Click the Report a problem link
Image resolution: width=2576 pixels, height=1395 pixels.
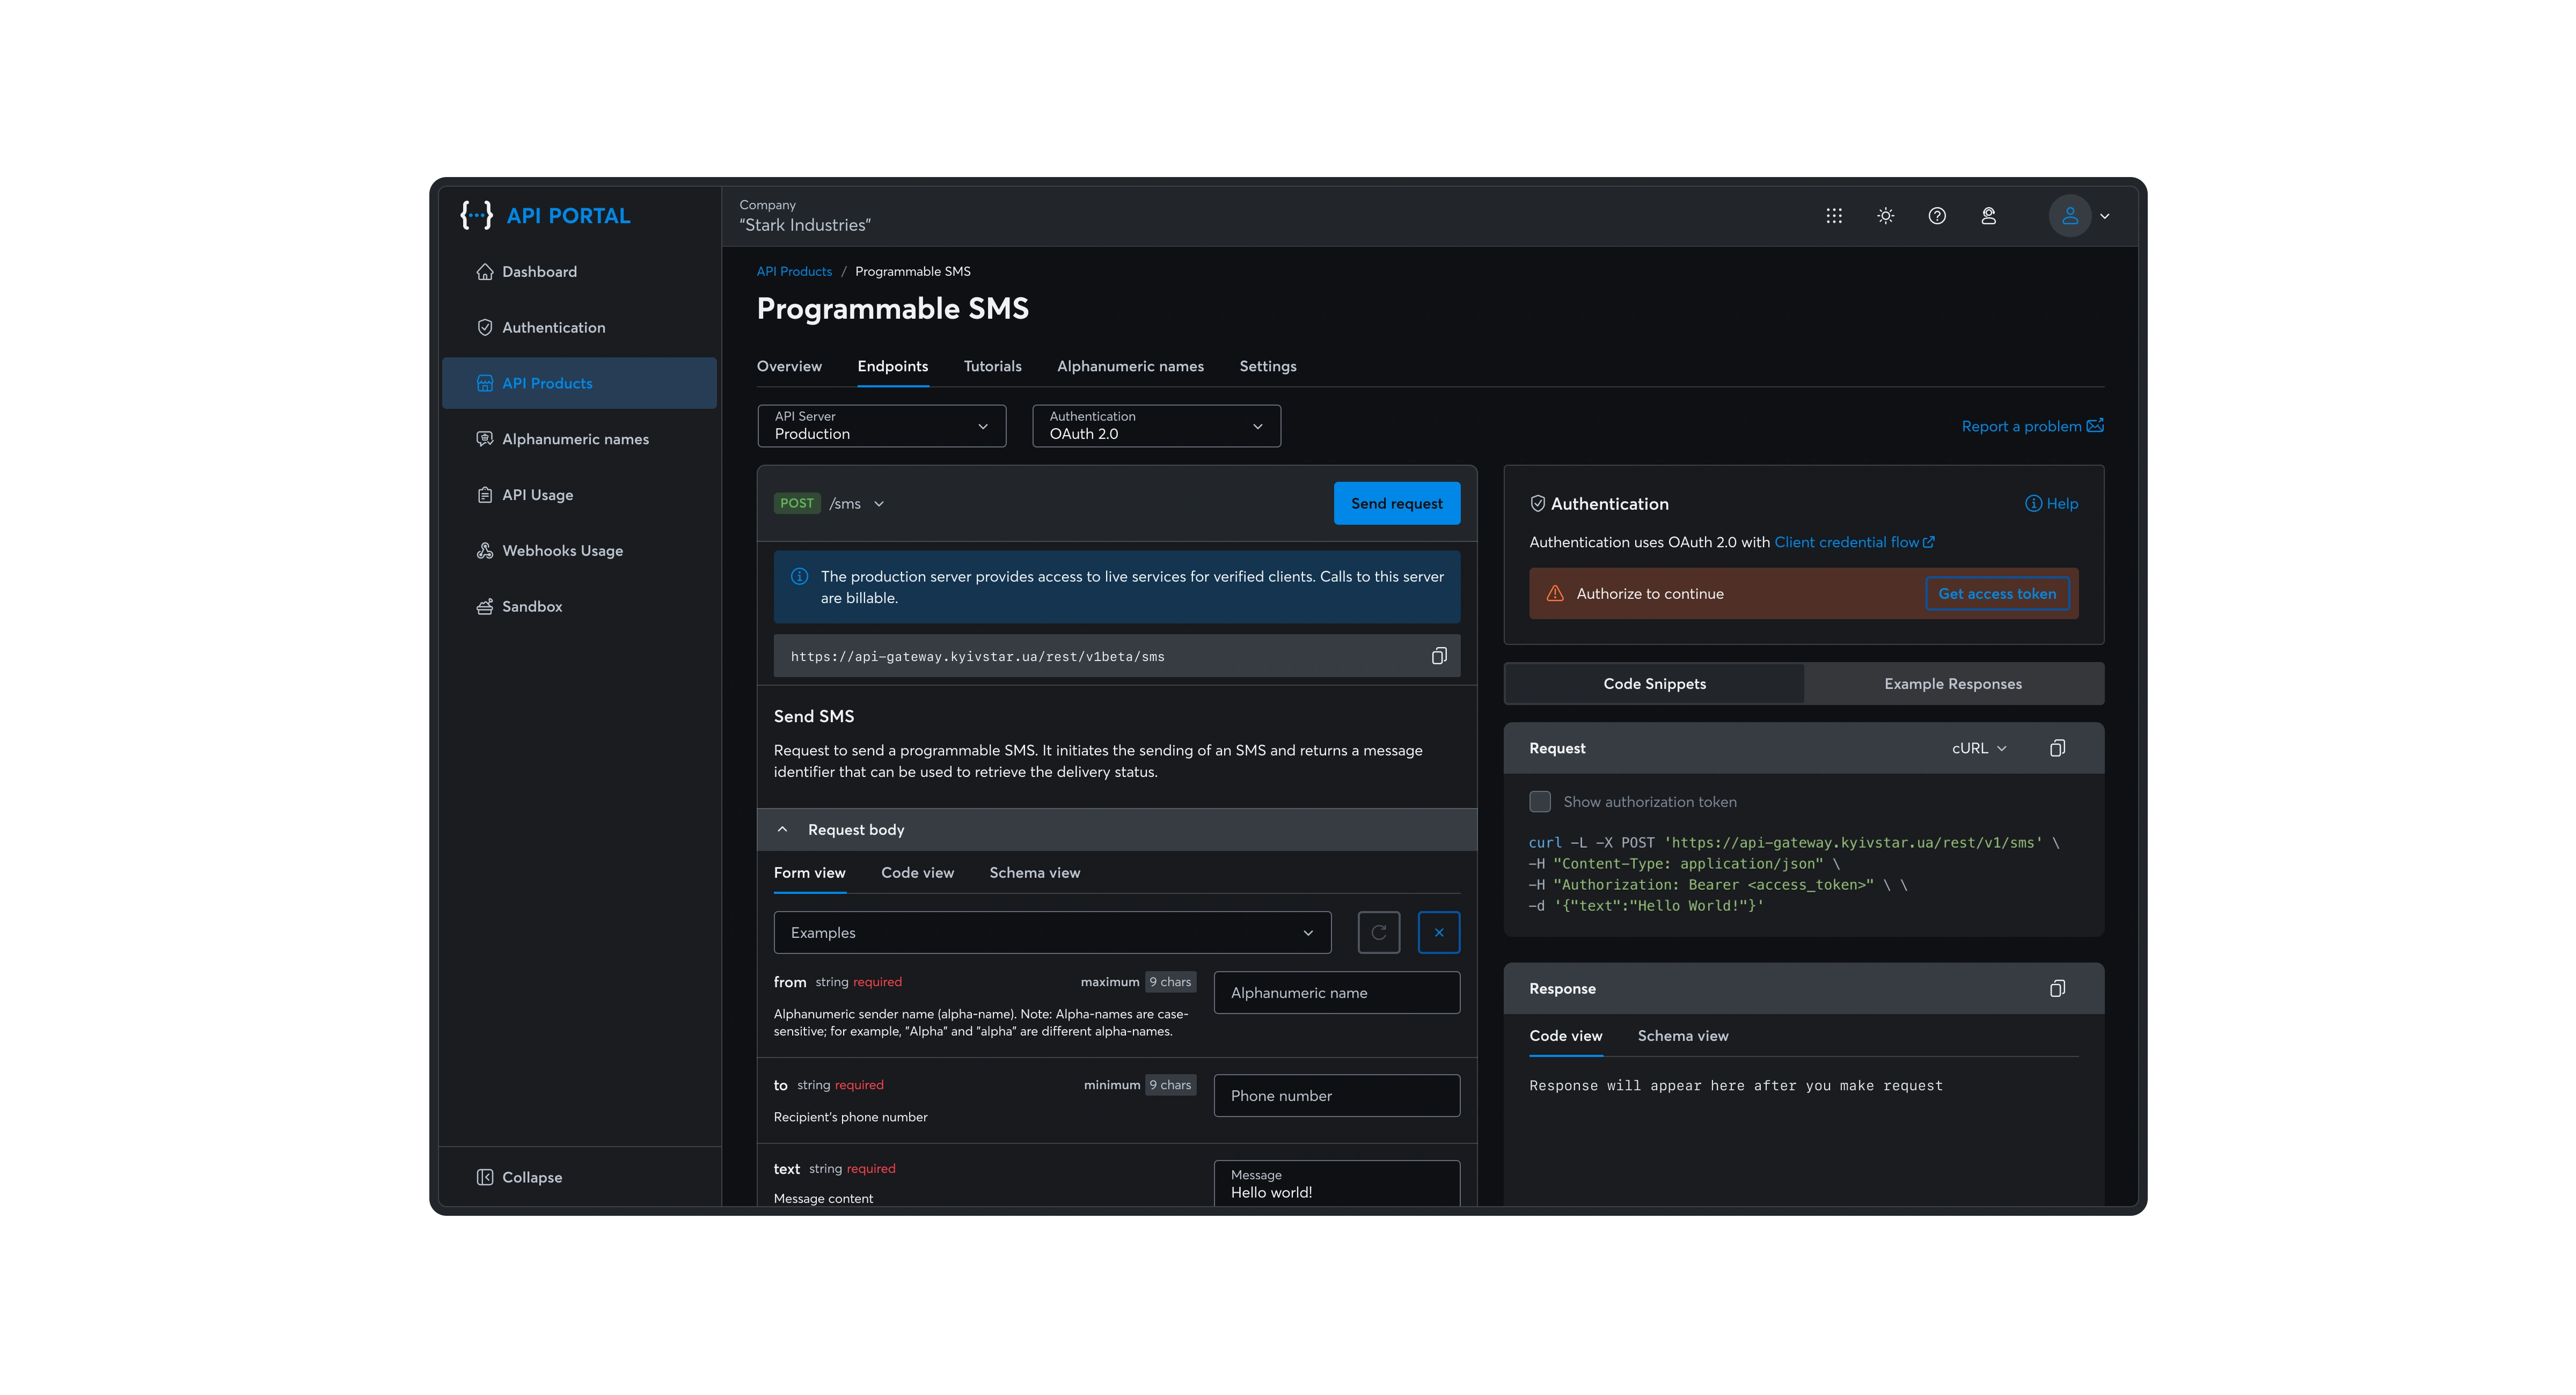2032,426
